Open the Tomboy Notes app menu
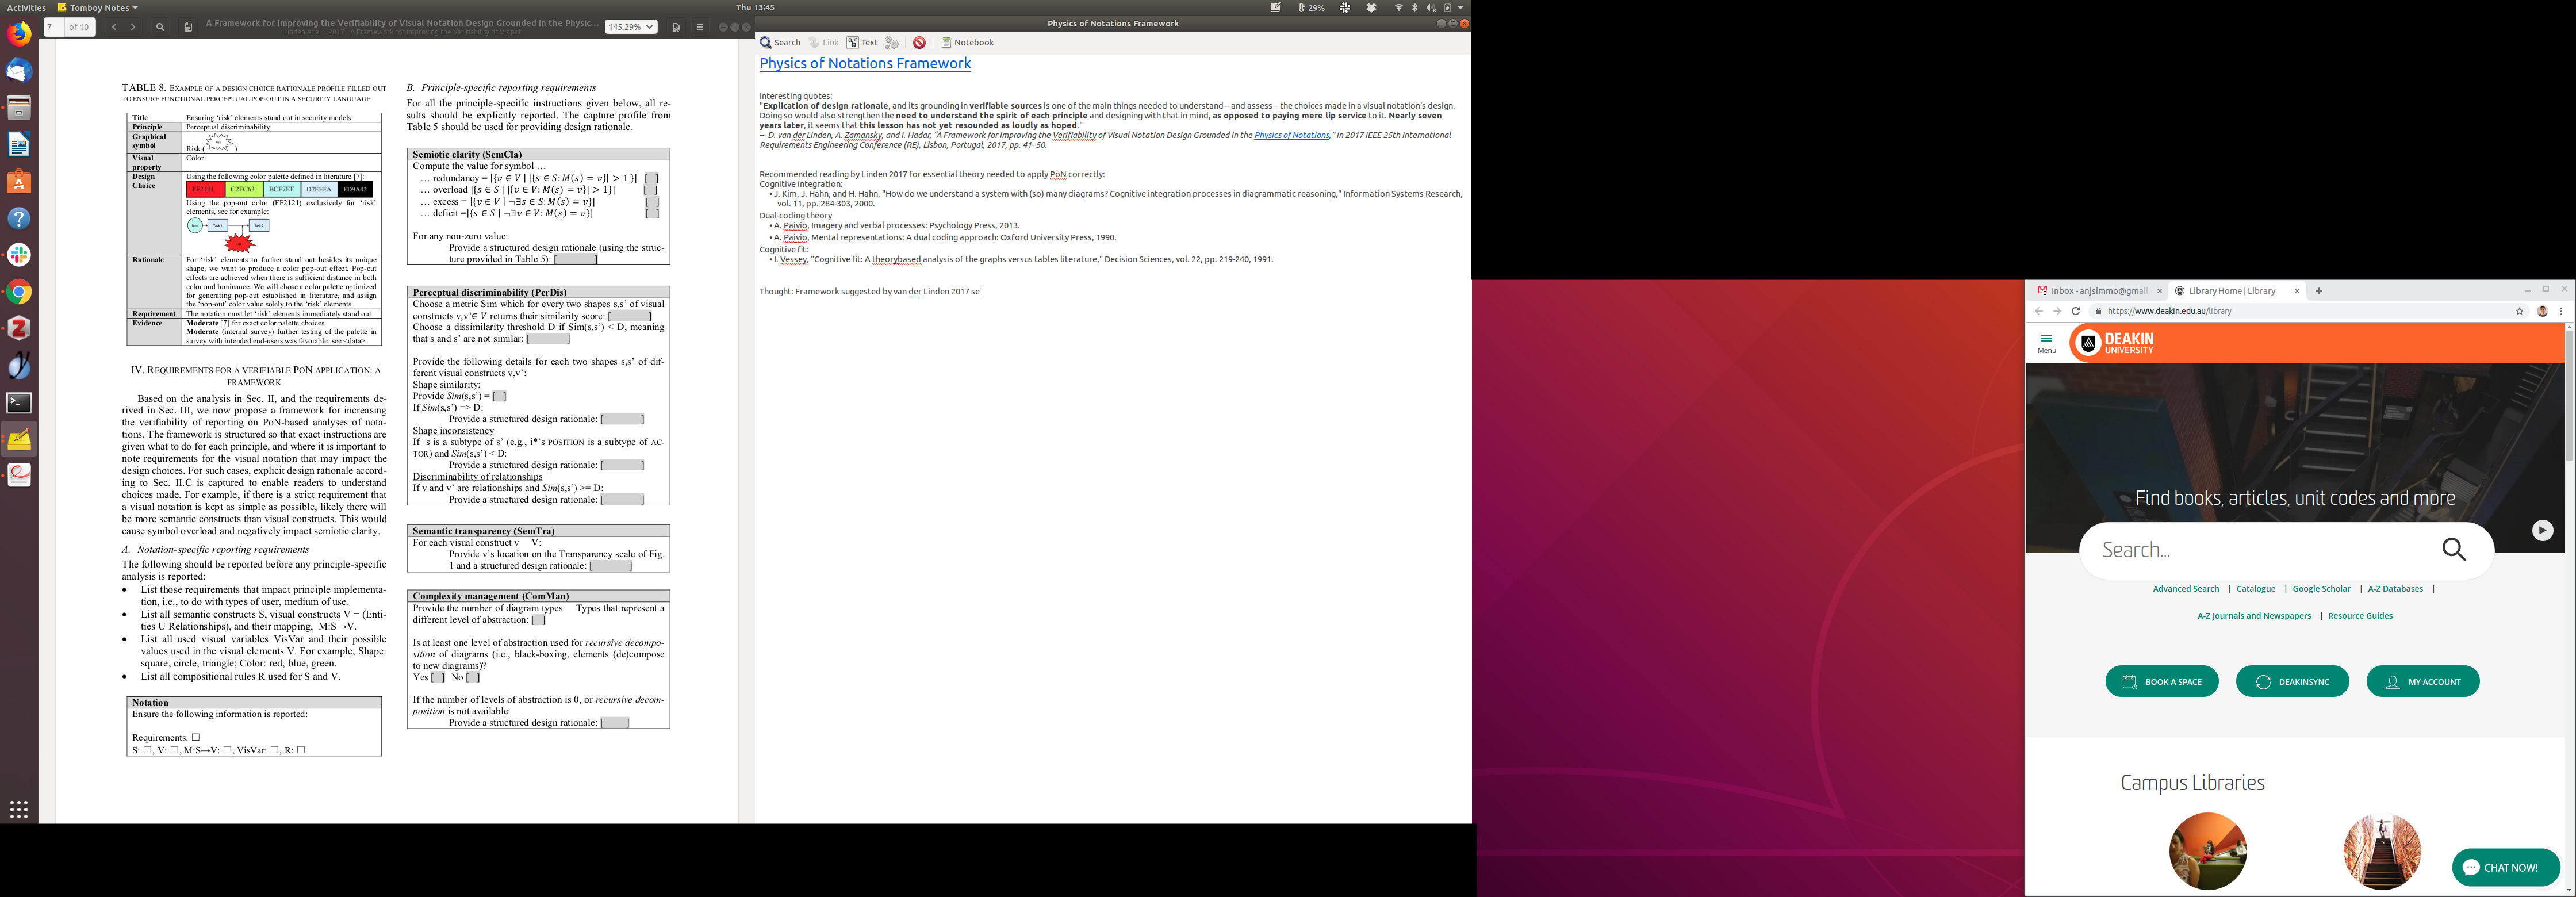This screenshot has width=2576, height=897. (98, 7)
